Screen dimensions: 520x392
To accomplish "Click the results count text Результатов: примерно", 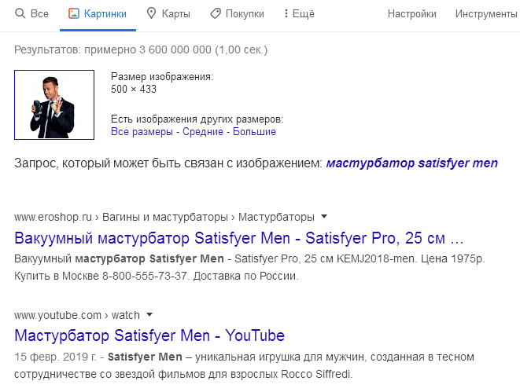I will tap(141, 49).
